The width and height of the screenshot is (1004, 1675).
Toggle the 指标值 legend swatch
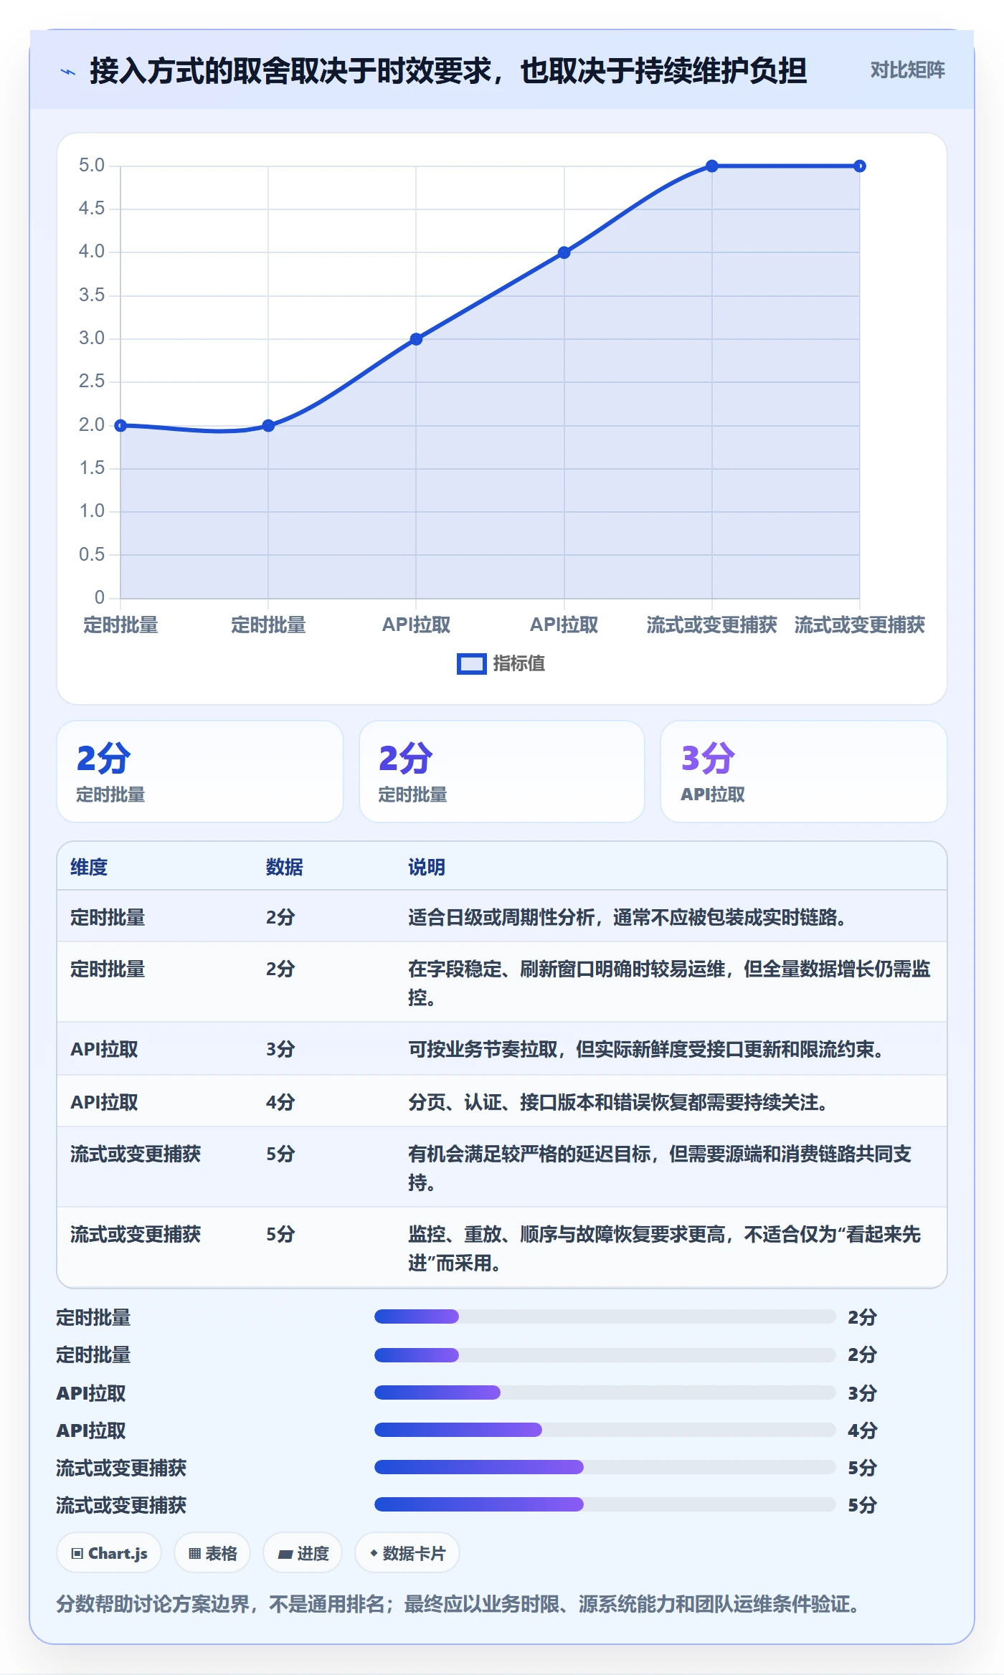pyautogui.click(x=471, y=664)
